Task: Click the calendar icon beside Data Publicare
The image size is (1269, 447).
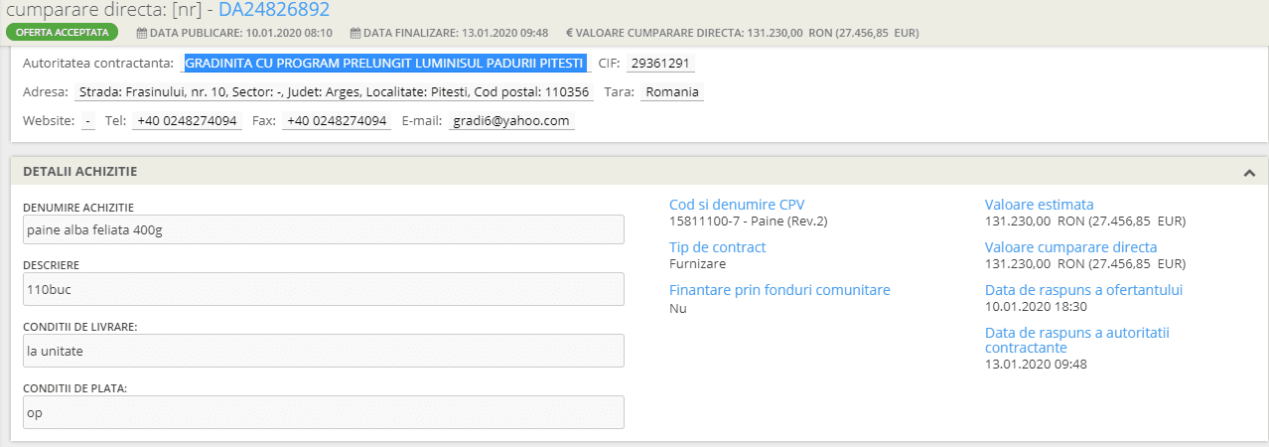Action: (x=140, y=32)
